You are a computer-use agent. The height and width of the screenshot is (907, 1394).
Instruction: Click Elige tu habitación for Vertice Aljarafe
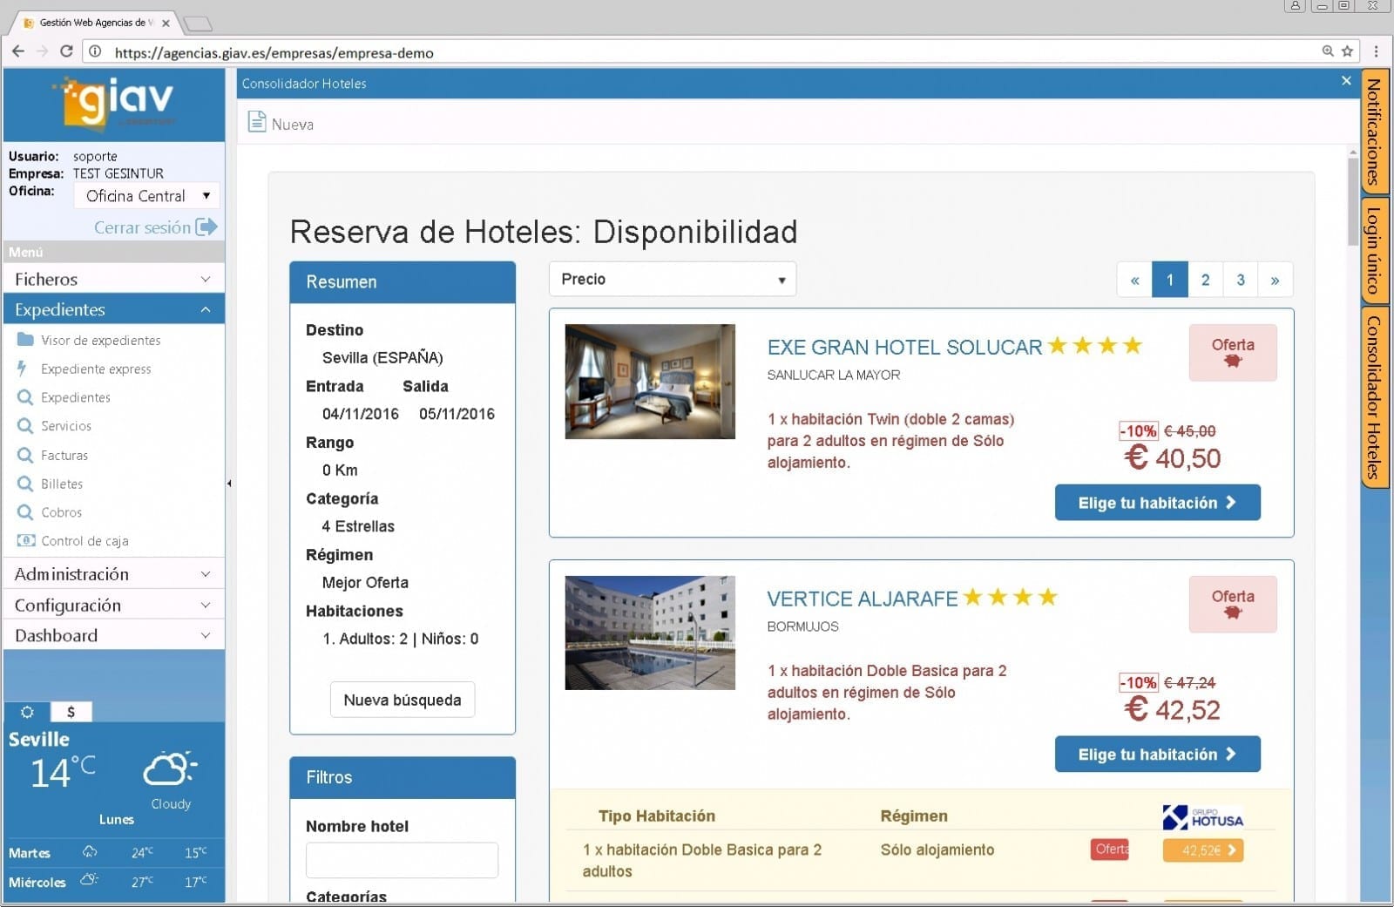(1157, 755)
